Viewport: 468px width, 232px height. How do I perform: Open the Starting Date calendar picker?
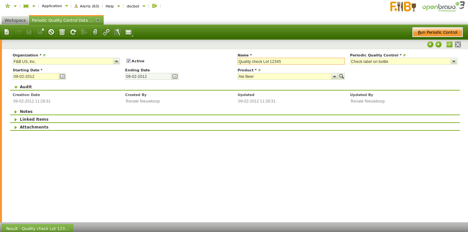(x=62, y=77)
